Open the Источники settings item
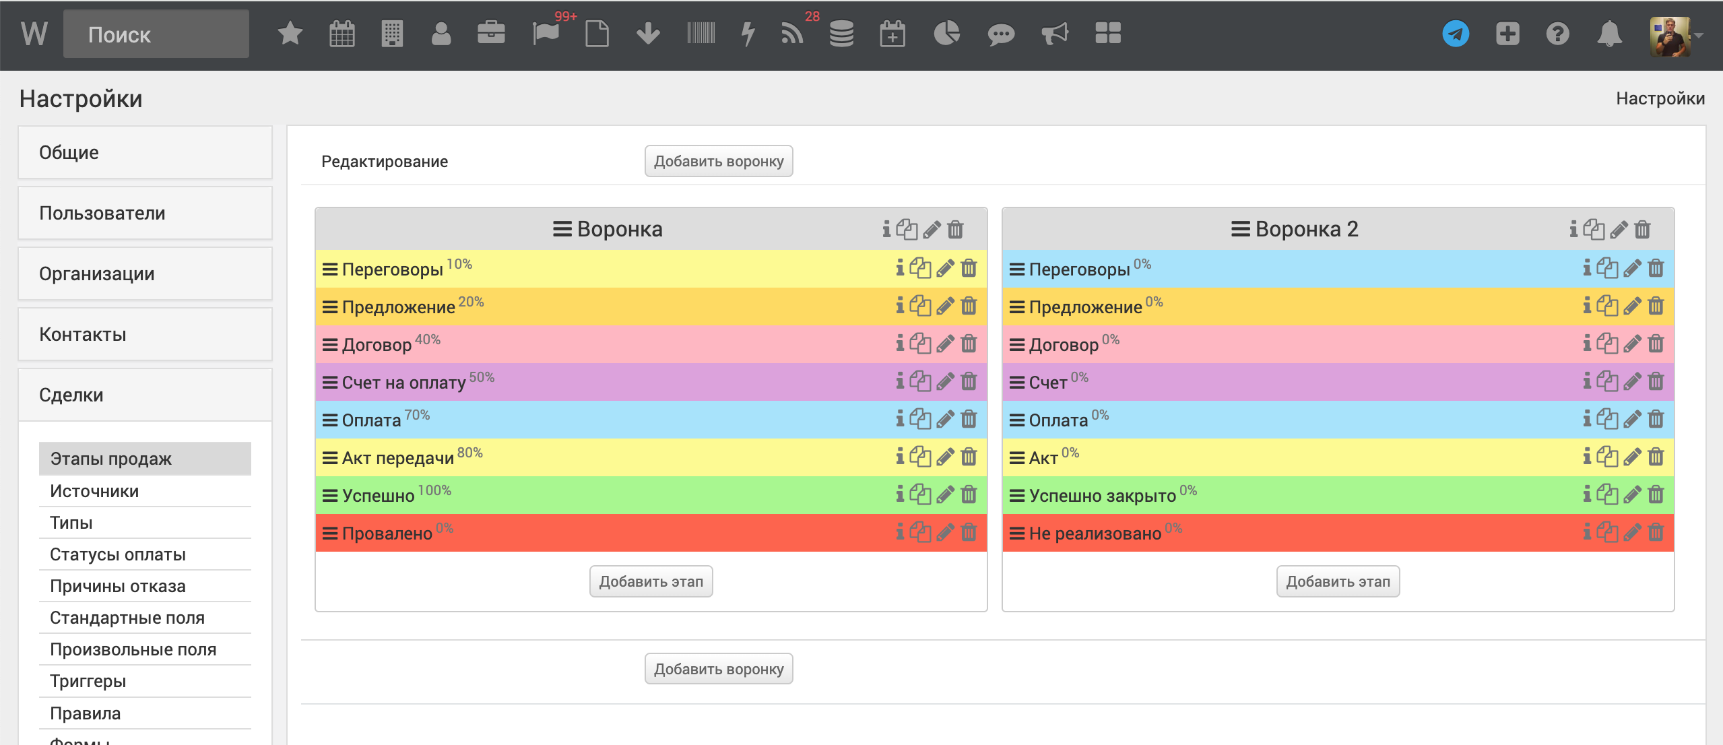The image size is (1723, 745). coord(94,491)
